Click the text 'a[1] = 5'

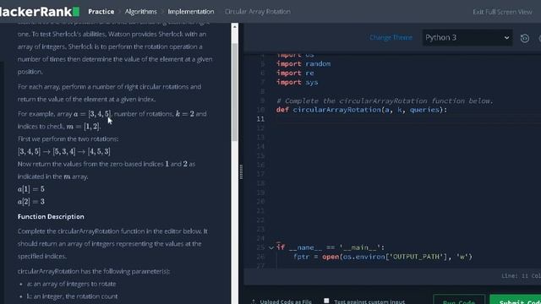[x=31, y=189]
